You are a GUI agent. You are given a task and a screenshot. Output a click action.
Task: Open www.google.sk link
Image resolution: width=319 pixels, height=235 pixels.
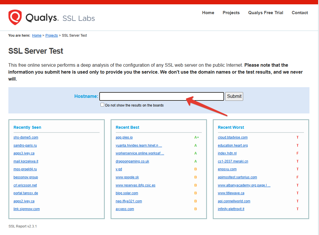click(x=127, y=177)
